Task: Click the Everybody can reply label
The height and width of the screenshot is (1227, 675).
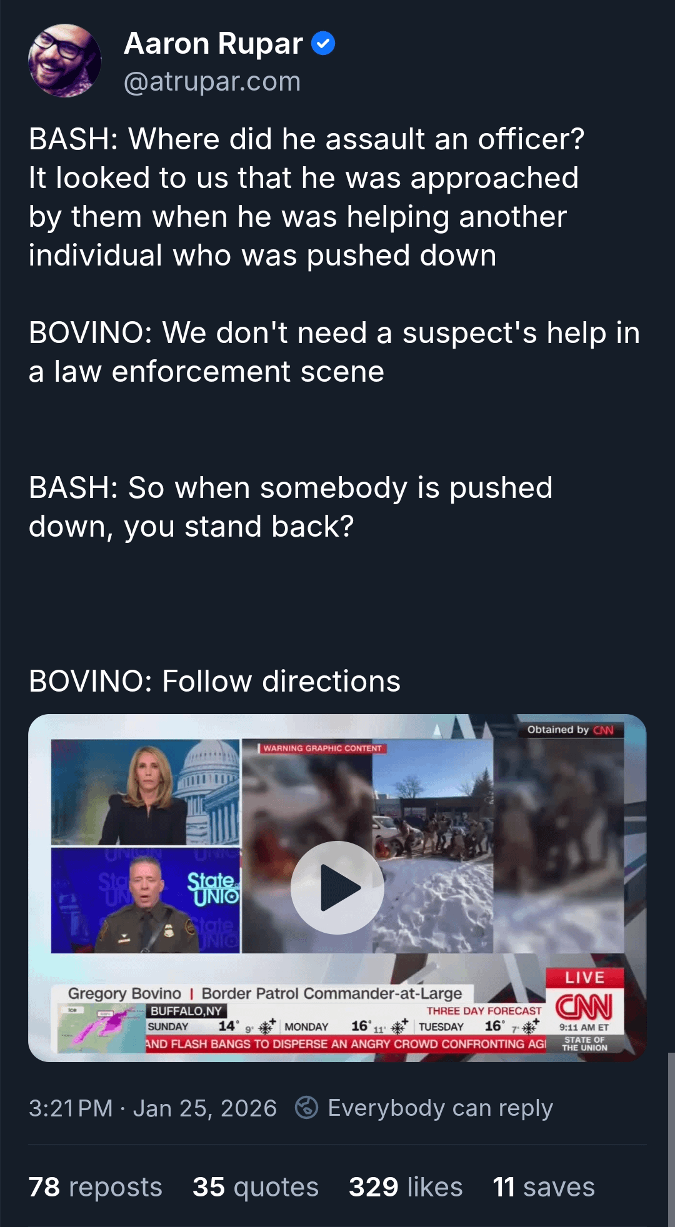Action: click(441, 1108)
